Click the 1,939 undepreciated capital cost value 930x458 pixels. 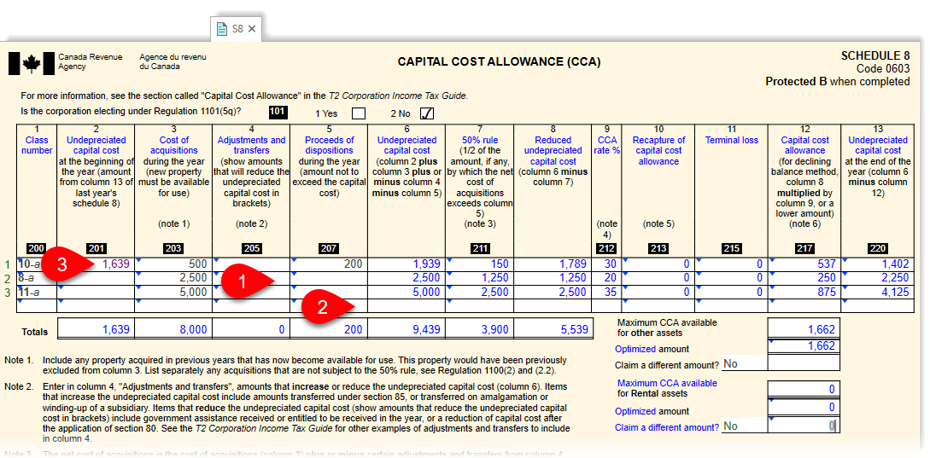(x=407, y=264)
